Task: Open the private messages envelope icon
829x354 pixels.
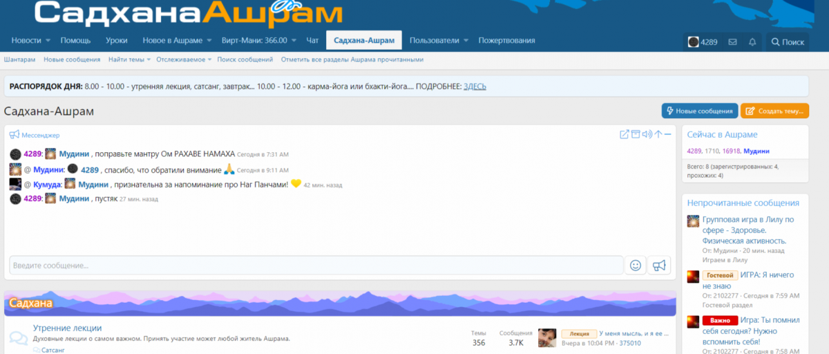Action: (732, 42)
